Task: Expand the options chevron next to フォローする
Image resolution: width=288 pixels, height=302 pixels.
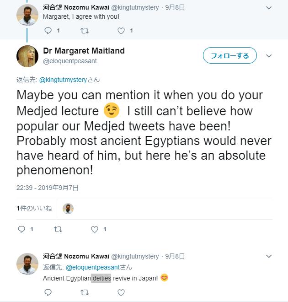Action: (x=269, y=56)
